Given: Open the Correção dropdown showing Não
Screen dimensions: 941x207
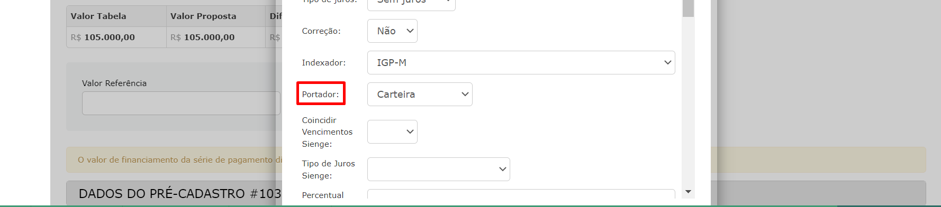Looking at the screenshot, I should (x=392, y=31).
